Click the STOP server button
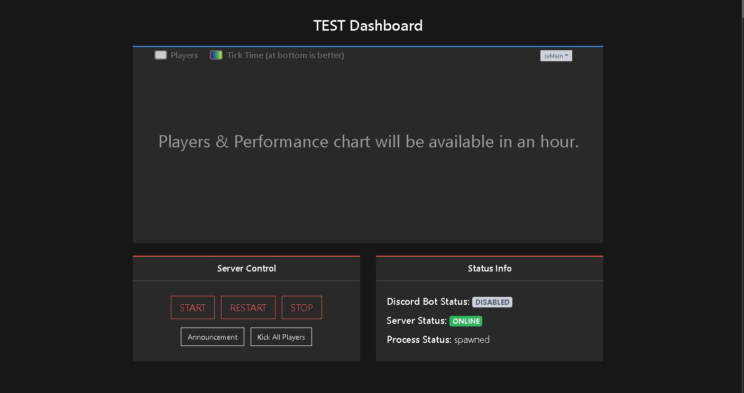The height and width of the screenshot is (393, 744). click(x=301, y=307)
